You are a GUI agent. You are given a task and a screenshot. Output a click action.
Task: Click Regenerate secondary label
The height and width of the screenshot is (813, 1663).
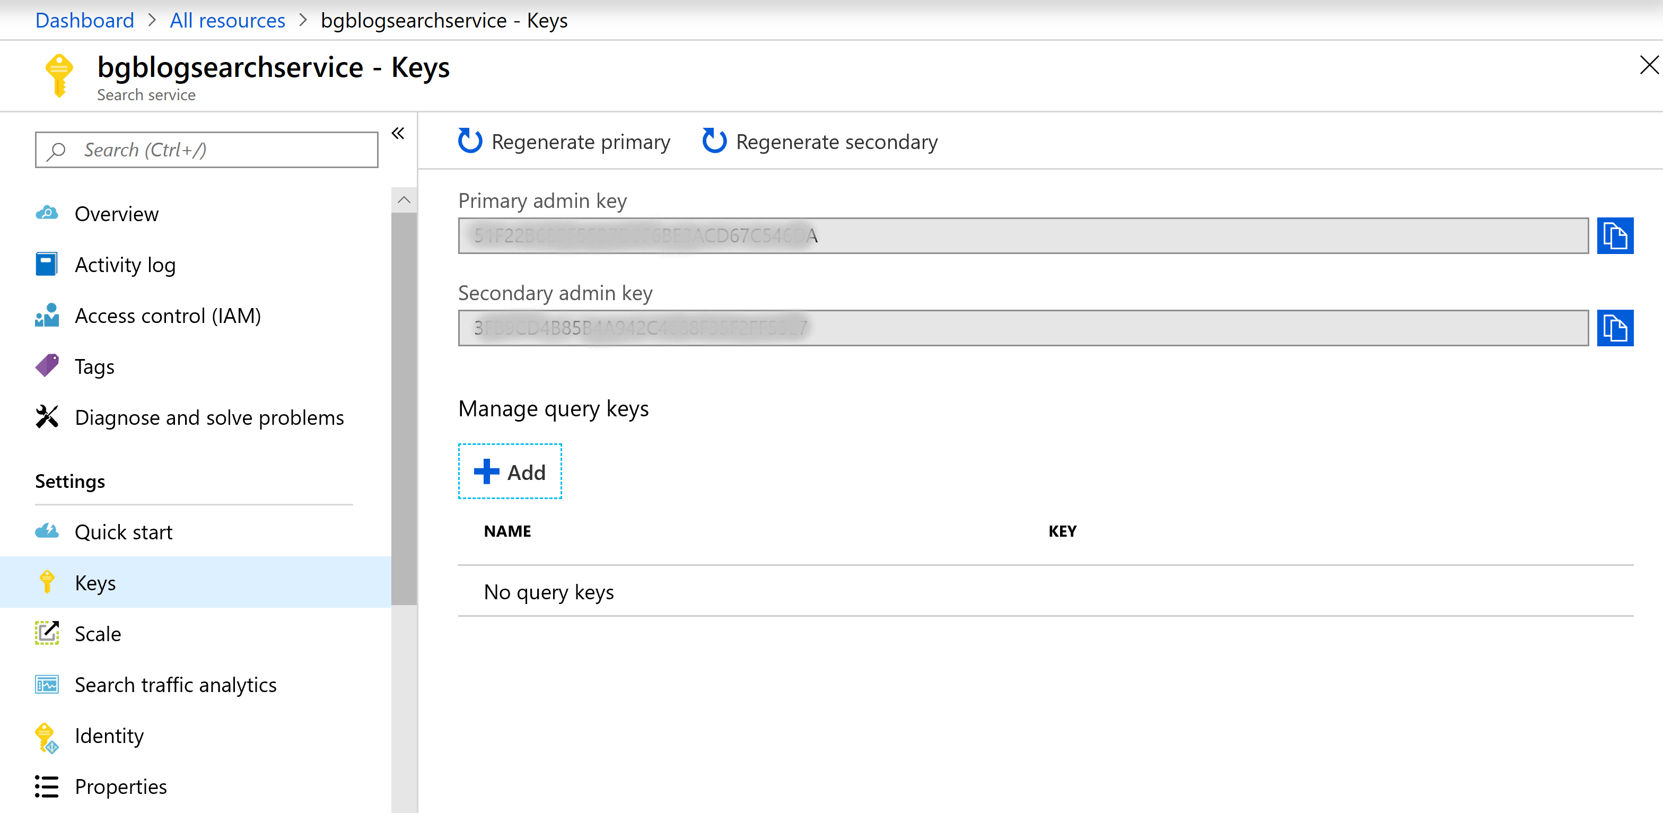[837, 142]
